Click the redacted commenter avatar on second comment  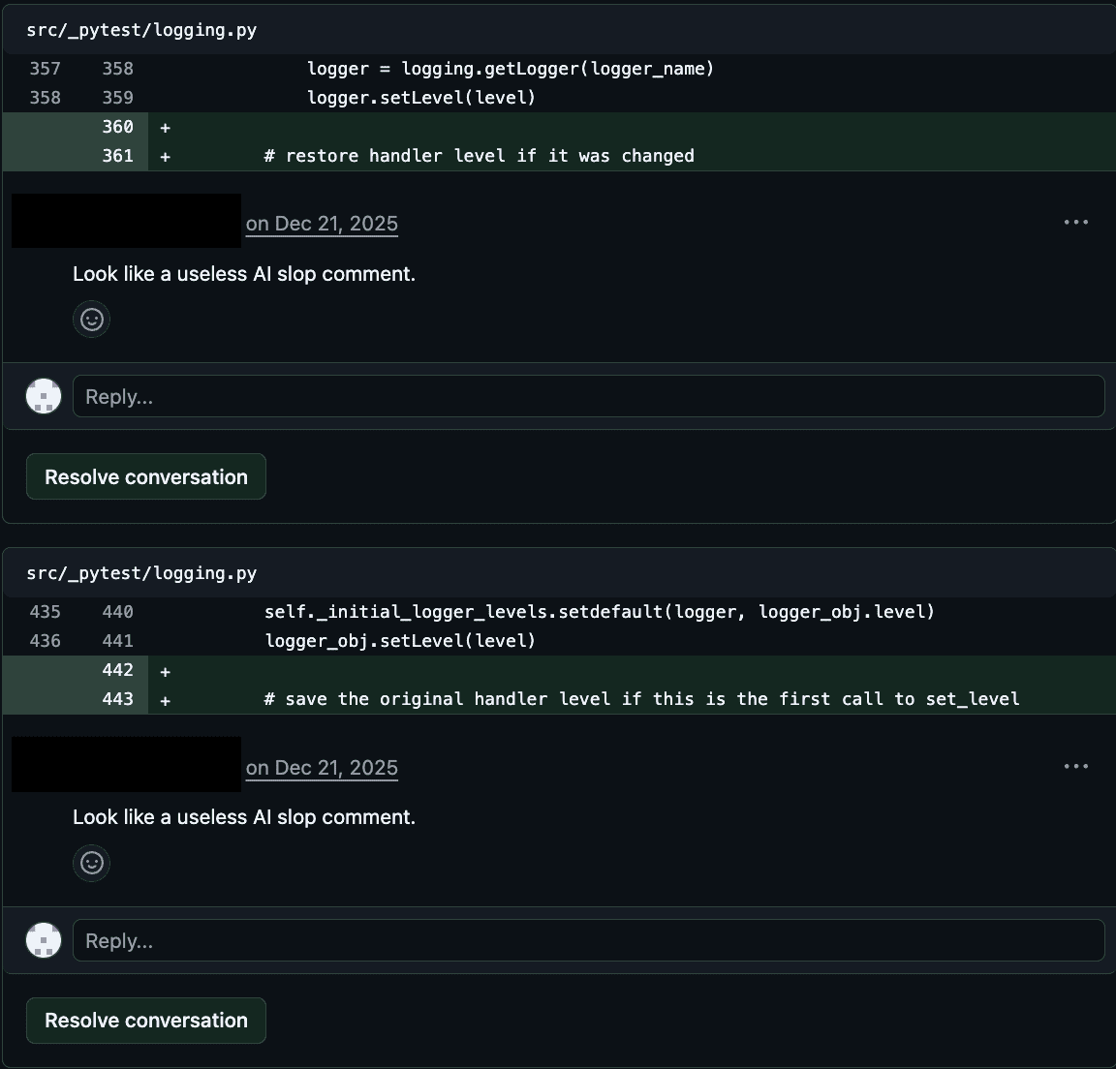(x=125, y=764)
